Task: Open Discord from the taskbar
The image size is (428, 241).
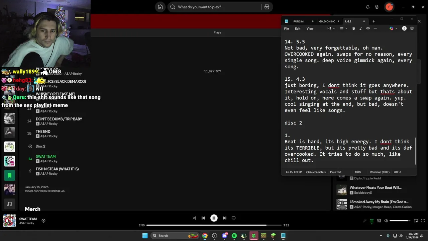Action: click(224, 236)
